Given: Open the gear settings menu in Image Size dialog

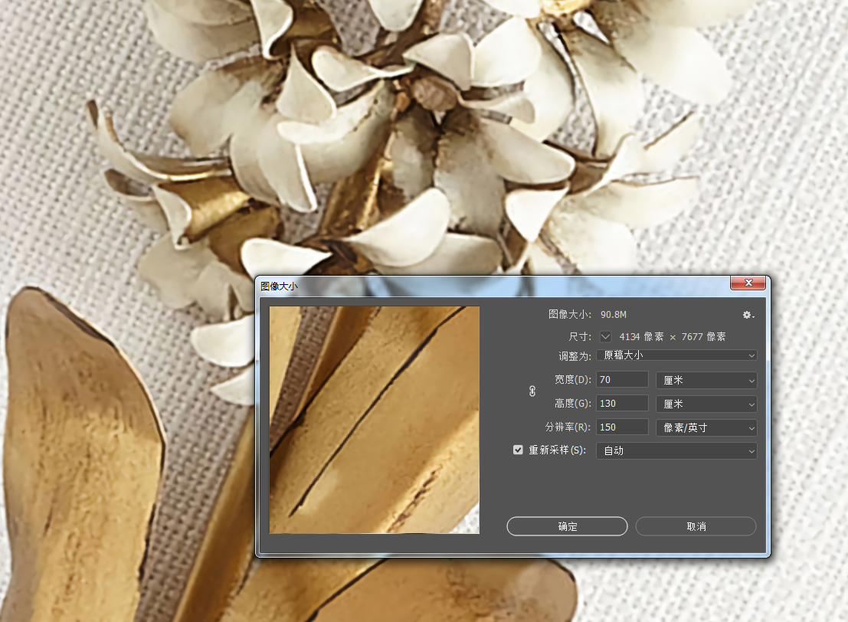Looking at the screenshot, I should click(x=748, y=315).
